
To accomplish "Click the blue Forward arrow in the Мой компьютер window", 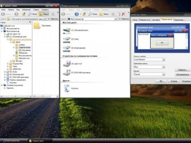I will point(76,14).
